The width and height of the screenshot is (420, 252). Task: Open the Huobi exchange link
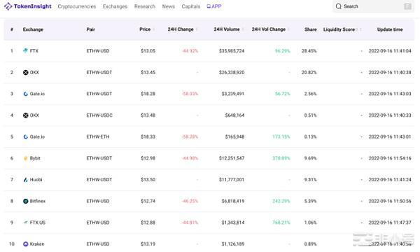pos(36,180)
